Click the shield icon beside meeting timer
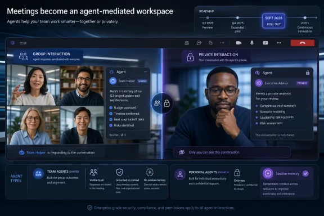Screen dimensions: 324x216 click(12, 43)
